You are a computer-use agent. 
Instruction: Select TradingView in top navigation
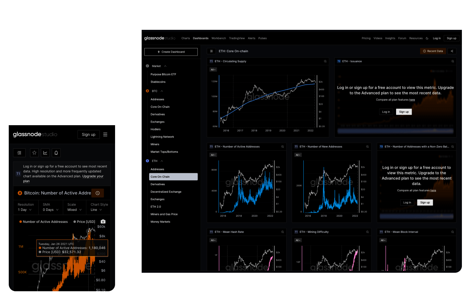(x=237, y=38)
